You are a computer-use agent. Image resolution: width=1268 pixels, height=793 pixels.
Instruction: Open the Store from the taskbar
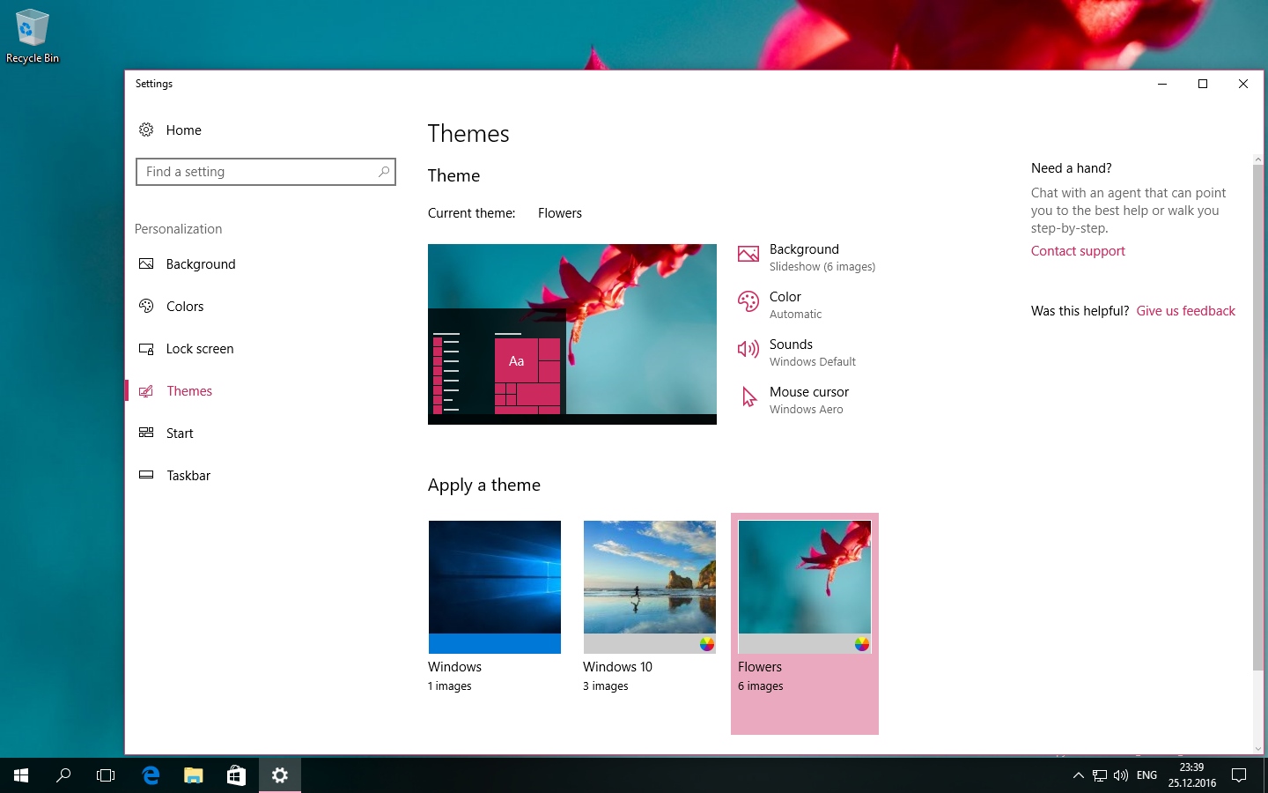236,775
